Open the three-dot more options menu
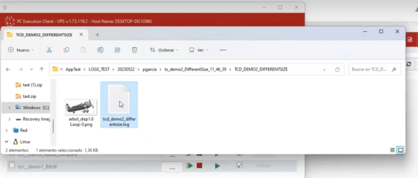Viewport: 418px width, 178px height. pos(223,50)
